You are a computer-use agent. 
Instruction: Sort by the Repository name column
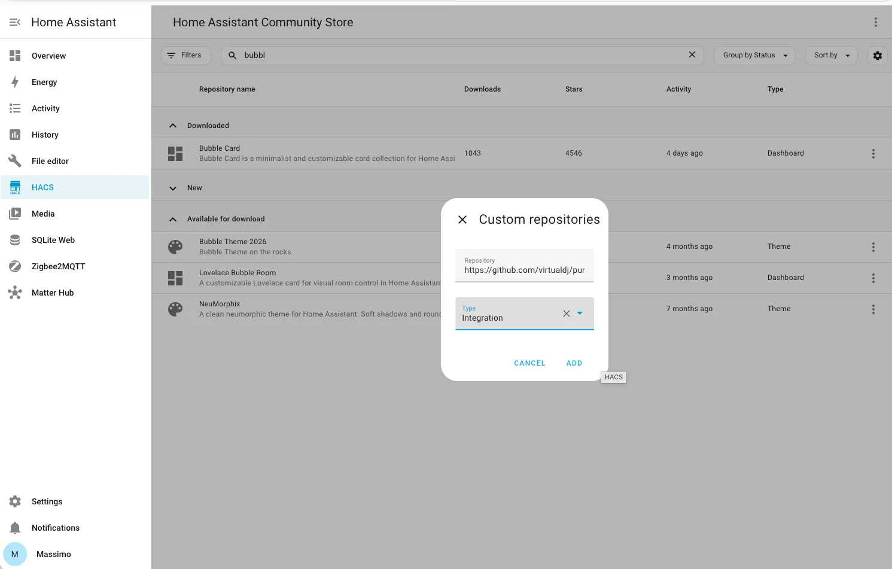click(227, 89)
